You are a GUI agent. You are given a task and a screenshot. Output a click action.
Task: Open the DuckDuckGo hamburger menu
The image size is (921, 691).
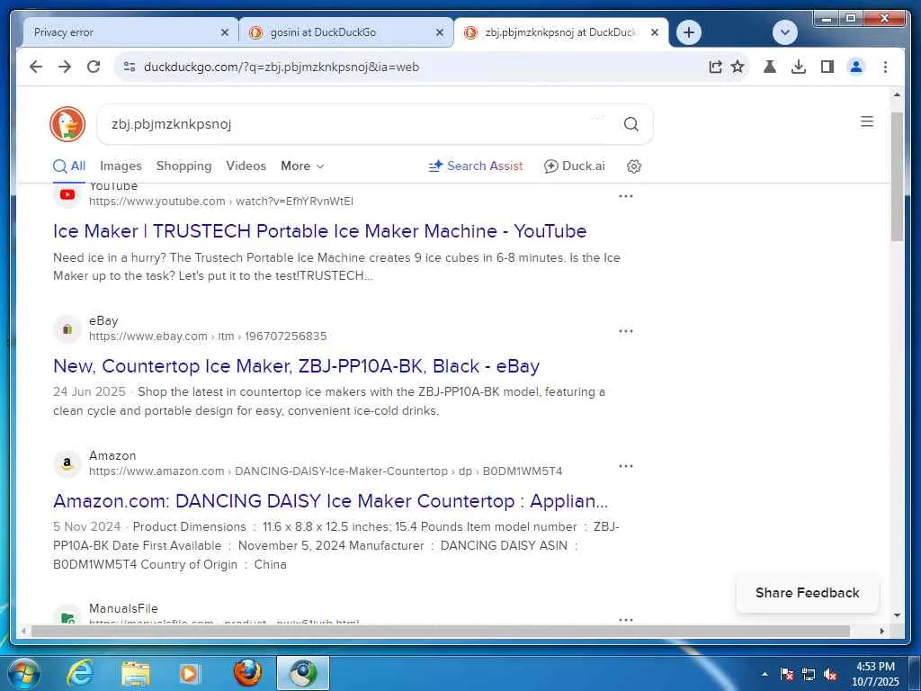867,121
